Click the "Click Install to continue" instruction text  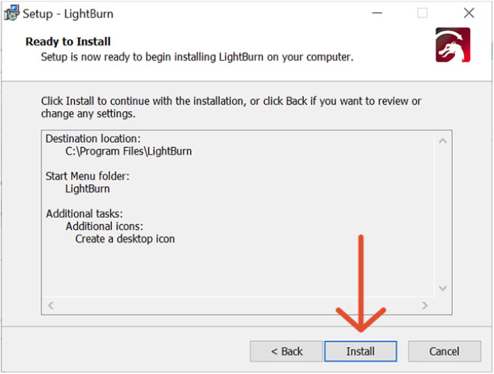pos(231,107)
